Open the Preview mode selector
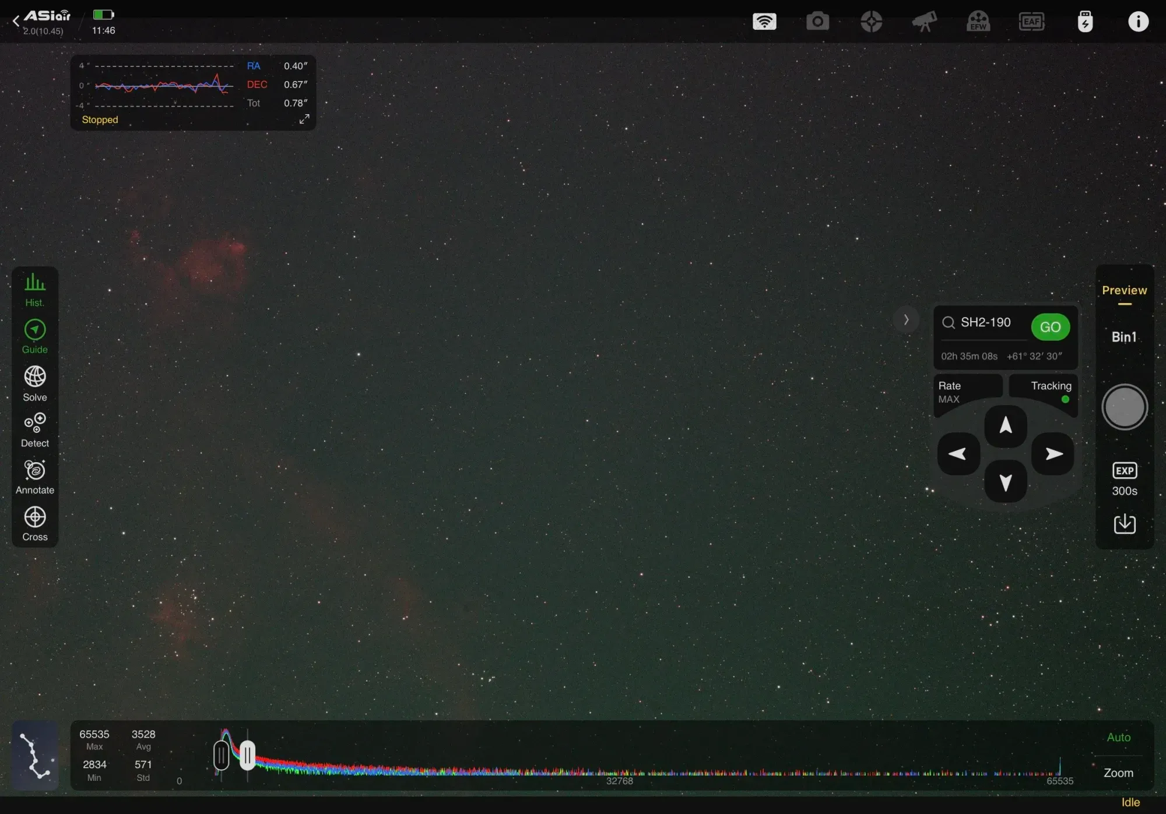Screen dimensions: 1166x814 1124,291
